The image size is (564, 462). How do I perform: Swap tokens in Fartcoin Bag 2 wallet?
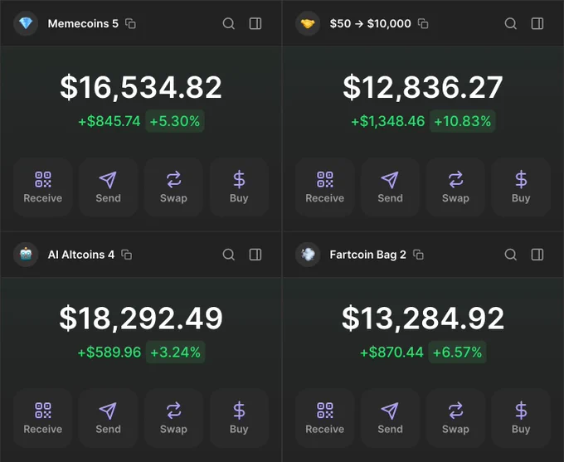tap(455, 418)
